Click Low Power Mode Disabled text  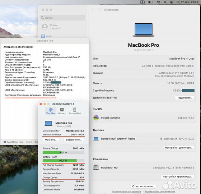[63, 190]
